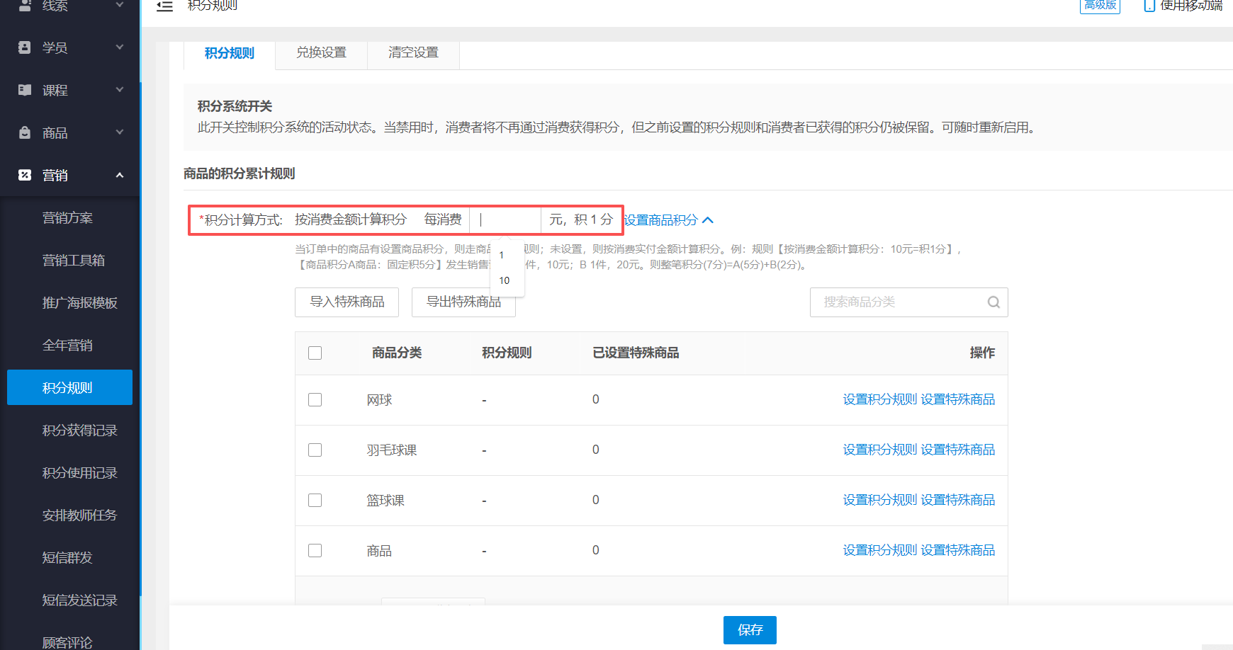Click the magnifier icon in 搜索商品分类 box
The width and height of the screenshot is (1233, 650).
[993, 302]
